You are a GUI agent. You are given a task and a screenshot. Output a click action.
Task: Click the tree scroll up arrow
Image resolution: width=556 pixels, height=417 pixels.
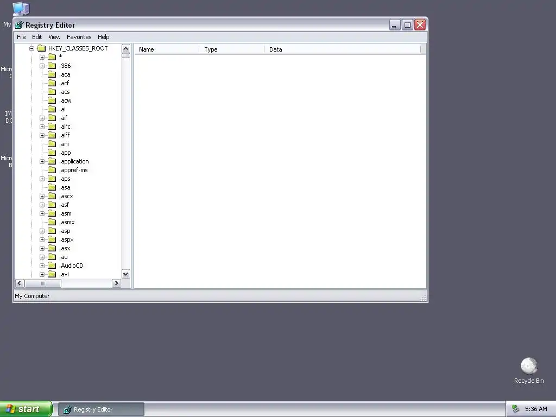tap(126, 48)
